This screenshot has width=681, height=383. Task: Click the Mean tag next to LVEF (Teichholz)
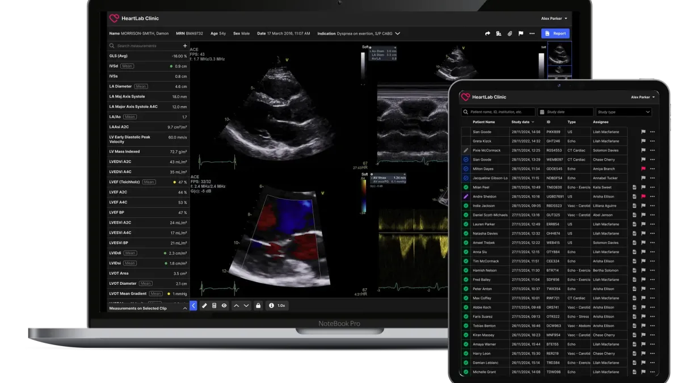(149, 182)
